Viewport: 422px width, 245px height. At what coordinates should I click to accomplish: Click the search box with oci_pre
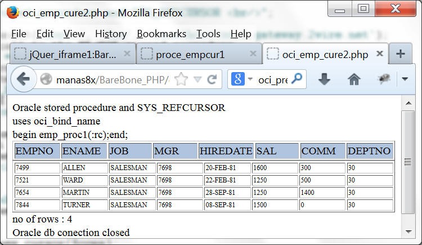(x=273, y=80)
